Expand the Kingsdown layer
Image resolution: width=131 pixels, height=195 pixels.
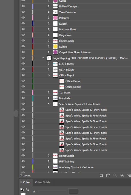(x=49, y=35)
